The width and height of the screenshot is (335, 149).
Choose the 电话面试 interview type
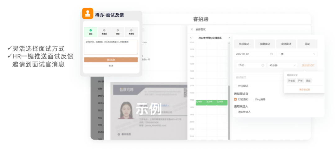click(244, 44)
